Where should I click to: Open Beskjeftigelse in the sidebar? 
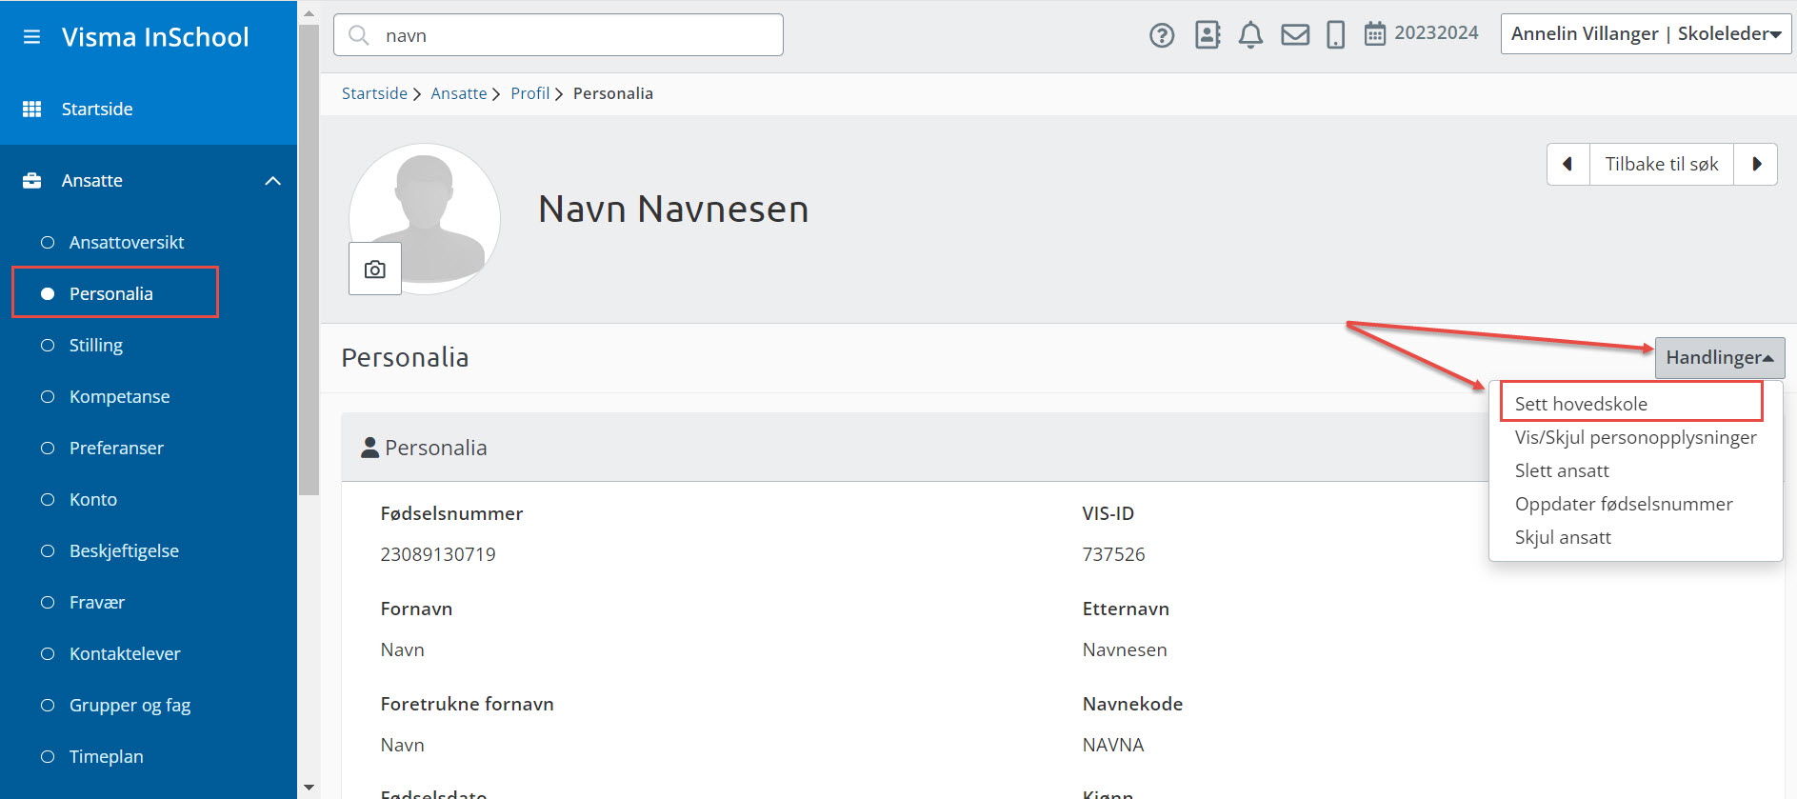pyautogui.click(x=124, y=550)
